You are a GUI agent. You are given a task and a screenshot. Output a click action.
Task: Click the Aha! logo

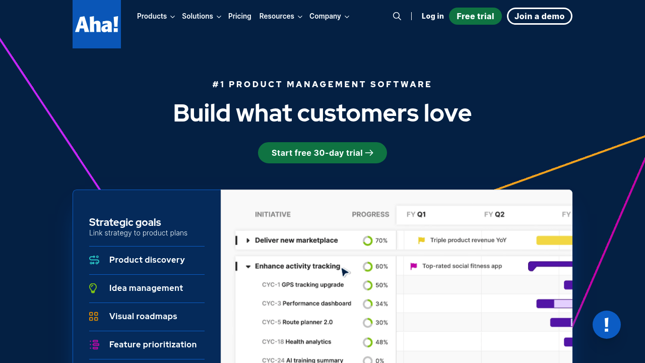tap(97, 24)
